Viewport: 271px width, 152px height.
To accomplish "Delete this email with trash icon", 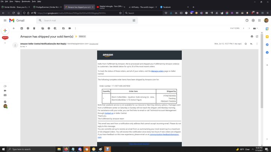I will [x=34, y=28].
